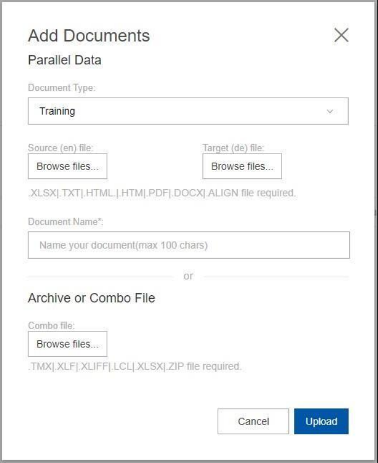Click the "or" divider text
Image resolution: width=378 pixels, height=463 pixels.
188,276
